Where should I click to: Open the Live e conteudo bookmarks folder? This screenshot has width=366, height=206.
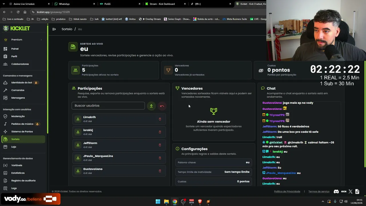[13, 19]
